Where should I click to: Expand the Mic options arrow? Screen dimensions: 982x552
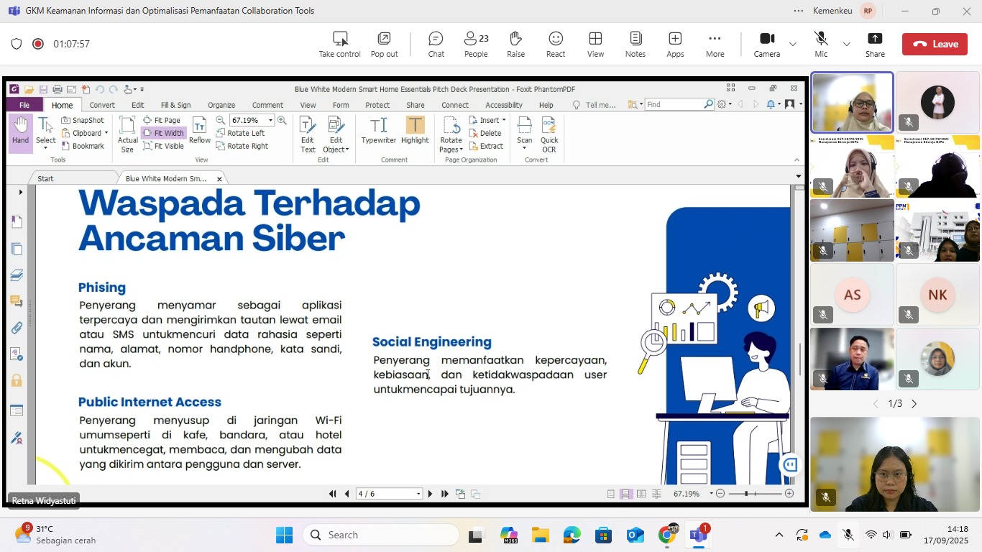point(847,44)
